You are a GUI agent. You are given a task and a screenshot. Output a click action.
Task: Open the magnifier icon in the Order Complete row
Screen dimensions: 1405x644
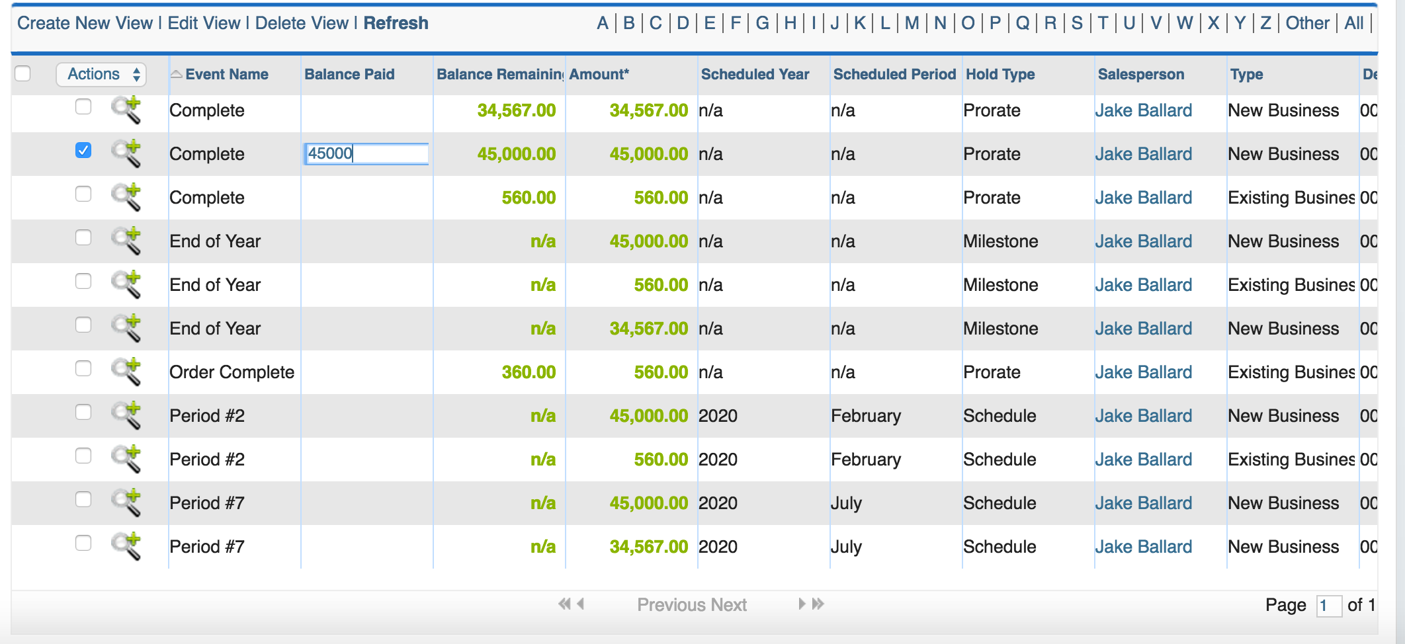click(126, 372)
